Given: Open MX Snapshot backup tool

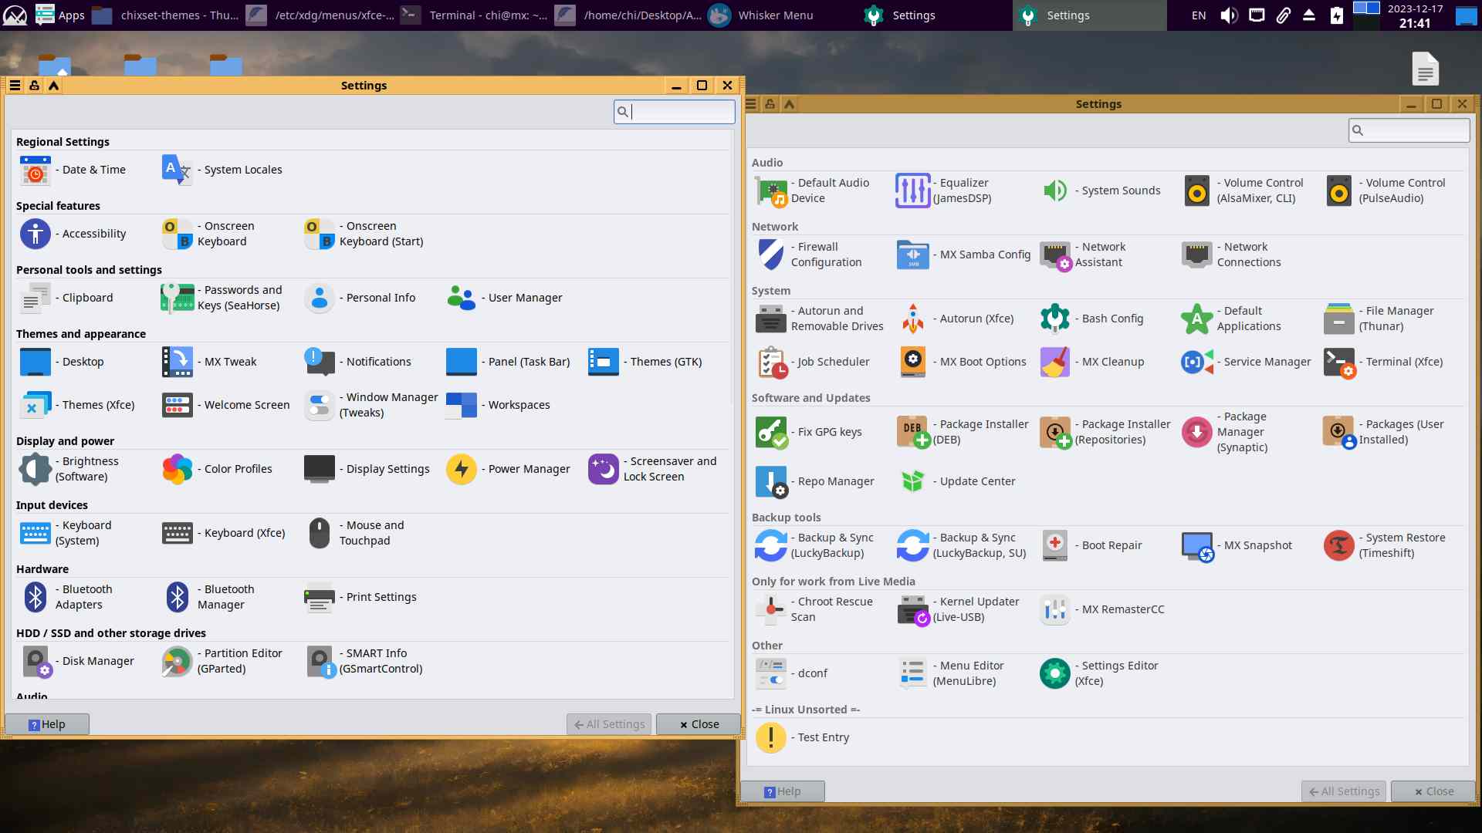Looking at the screenshot, I should pos(1196,545).
